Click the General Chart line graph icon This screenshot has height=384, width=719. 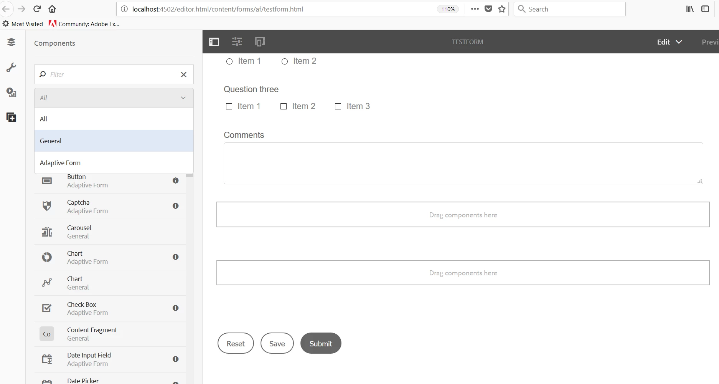tap(47, 283)
